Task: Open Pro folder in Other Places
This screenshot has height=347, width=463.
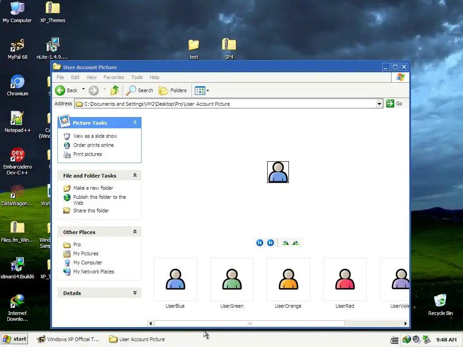Action: click(77, 244)
